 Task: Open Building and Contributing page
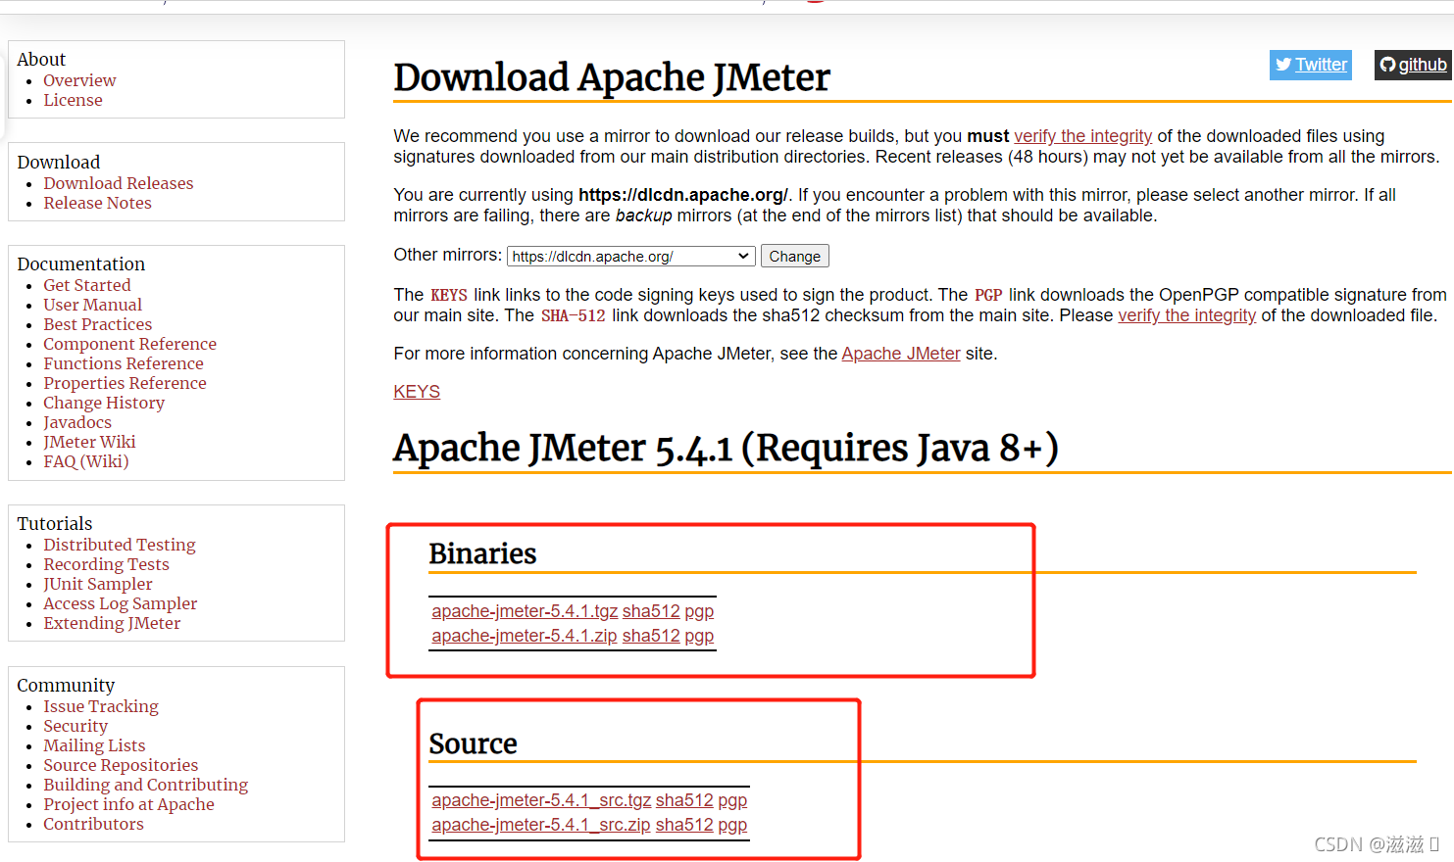pyautogui.click(x=145, y=785)
